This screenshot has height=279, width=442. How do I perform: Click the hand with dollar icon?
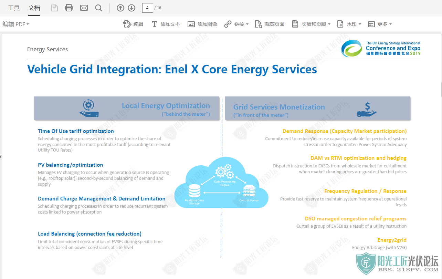pos(367,109)
